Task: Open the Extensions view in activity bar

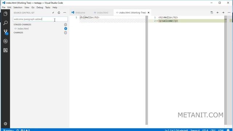Action: (x=5, y=50)
